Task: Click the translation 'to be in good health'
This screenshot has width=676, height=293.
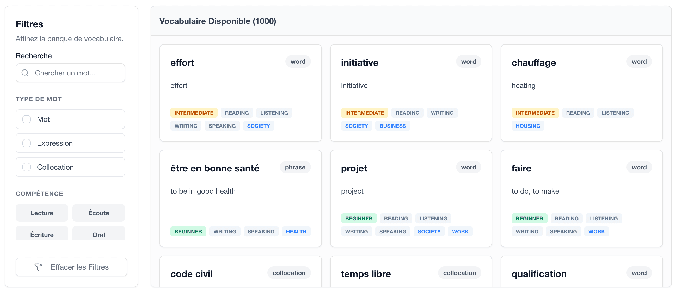Action: (x=203, y=191)
